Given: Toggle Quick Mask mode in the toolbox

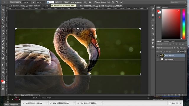Looking at the screenshot, I should click(x=3, y=86).
